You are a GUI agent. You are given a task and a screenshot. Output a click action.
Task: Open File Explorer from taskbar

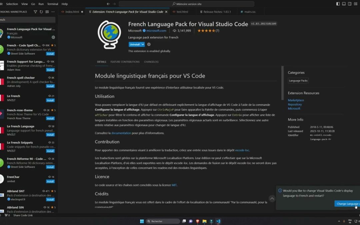click(x=204, y=221)
